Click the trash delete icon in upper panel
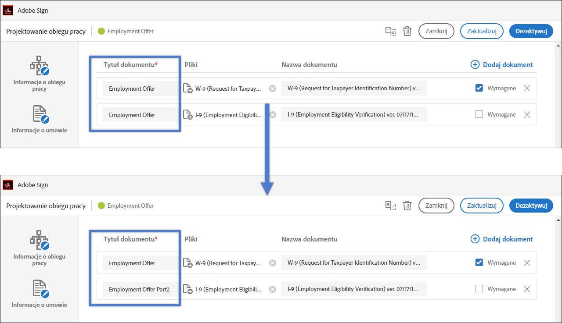Screen dimensions: 562x323 (407, 31)
